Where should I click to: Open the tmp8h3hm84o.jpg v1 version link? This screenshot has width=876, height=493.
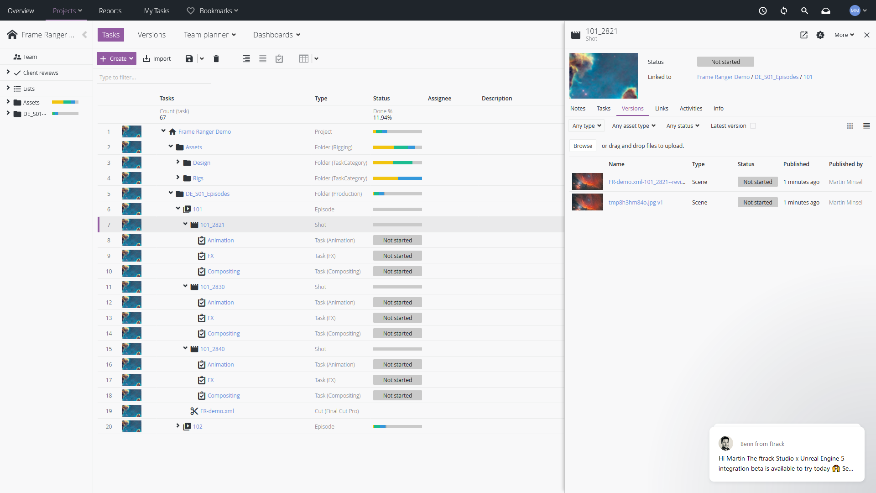tap(636, 202)
